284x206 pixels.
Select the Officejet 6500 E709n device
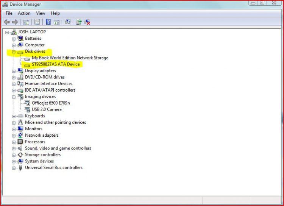pyautogui.click(x=51, y=103)
